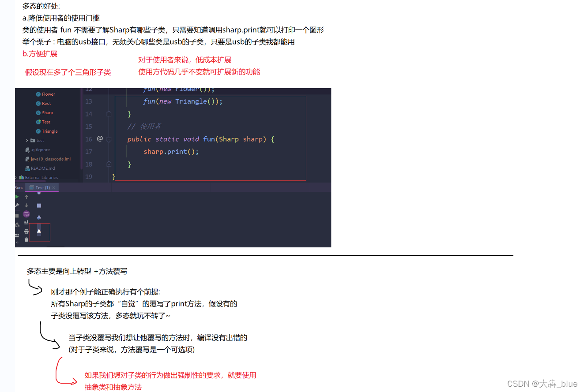Click '假设现在多了个三角形子类' text
The image size is (584, 392).
click(x=68, y=73)
